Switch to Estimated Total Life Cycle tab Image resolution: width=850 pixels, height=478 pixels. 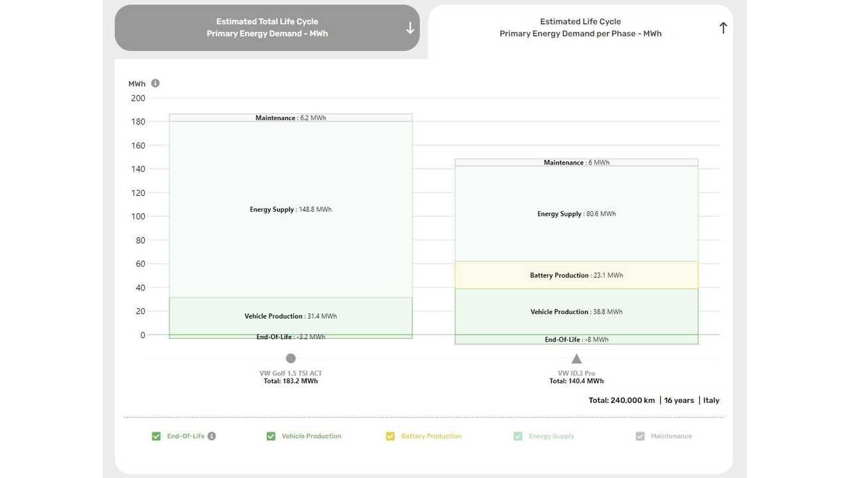(x=267, y=28)
